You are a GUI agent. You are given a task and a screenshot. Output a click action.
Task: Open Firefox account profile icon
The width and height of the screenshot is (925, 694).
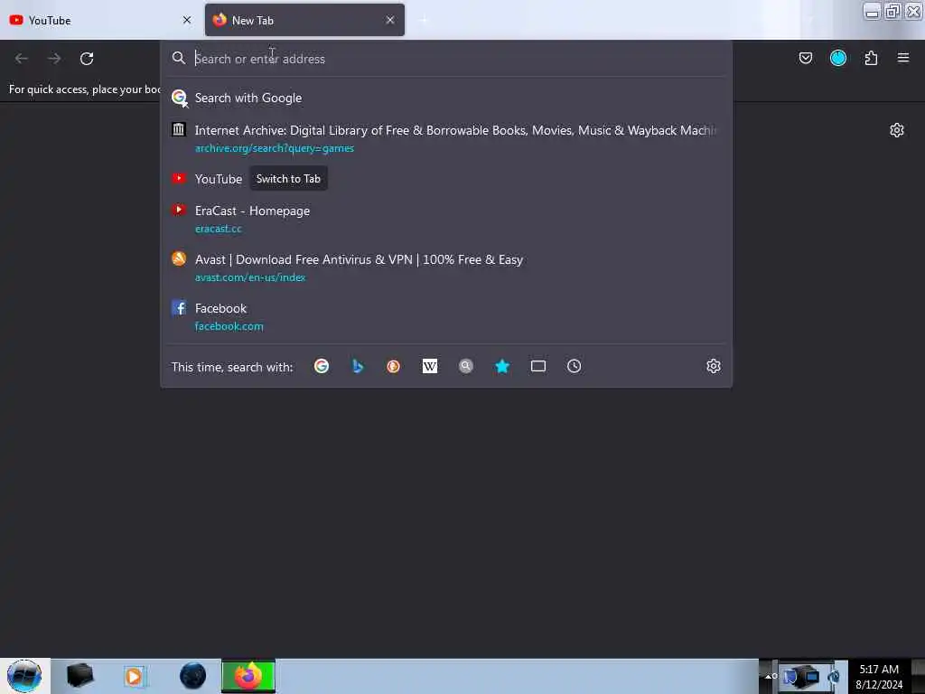[838, 58]
